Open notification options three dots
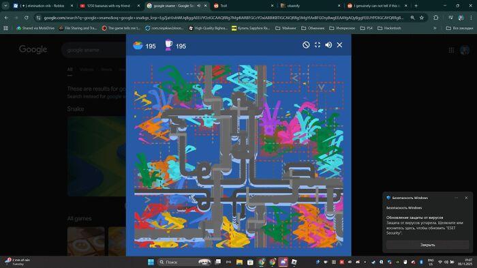This screenshot has width=477, height=268. pos(456,198)
